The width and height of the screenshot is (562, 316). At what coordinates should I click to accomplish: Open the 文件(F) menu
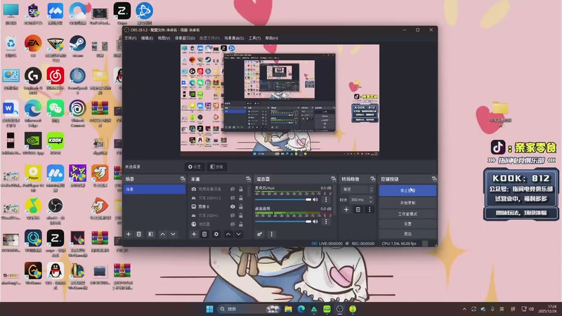pos(130,38)
